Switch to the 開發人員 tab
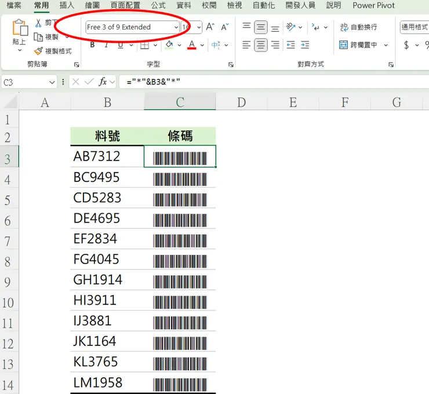429x394 pixels. point(300,5)
